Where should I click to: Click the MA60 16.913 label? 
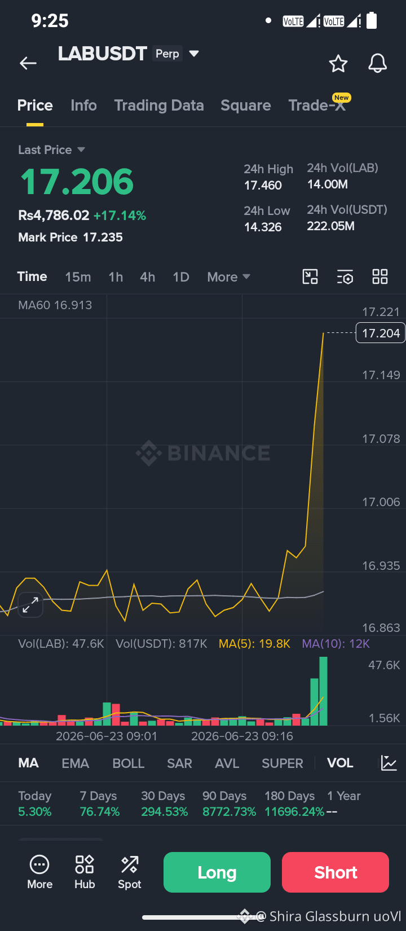pos(55,305)
